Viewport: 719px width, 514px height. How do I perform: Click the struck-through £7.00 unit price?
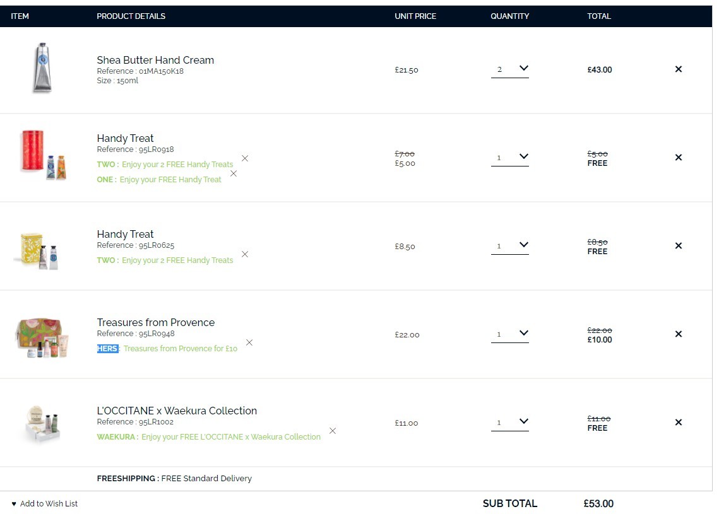(x=405, y=154)
